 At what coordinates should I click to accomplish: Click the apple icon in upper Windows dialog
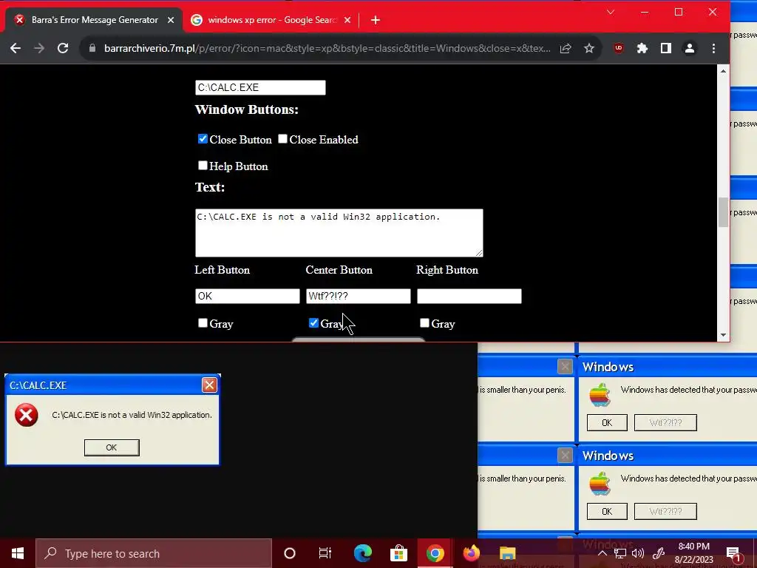tap(600, 395)
